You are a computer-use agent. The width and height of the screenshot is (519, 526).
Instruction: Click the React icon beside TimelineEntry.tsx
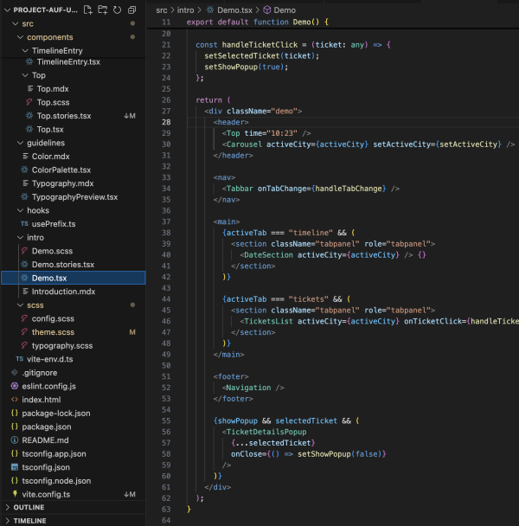29,61
